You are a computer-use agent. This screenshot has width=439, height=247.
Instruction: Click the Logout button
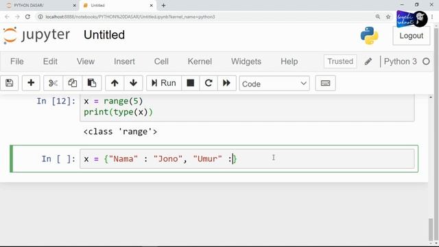(412, 36)
